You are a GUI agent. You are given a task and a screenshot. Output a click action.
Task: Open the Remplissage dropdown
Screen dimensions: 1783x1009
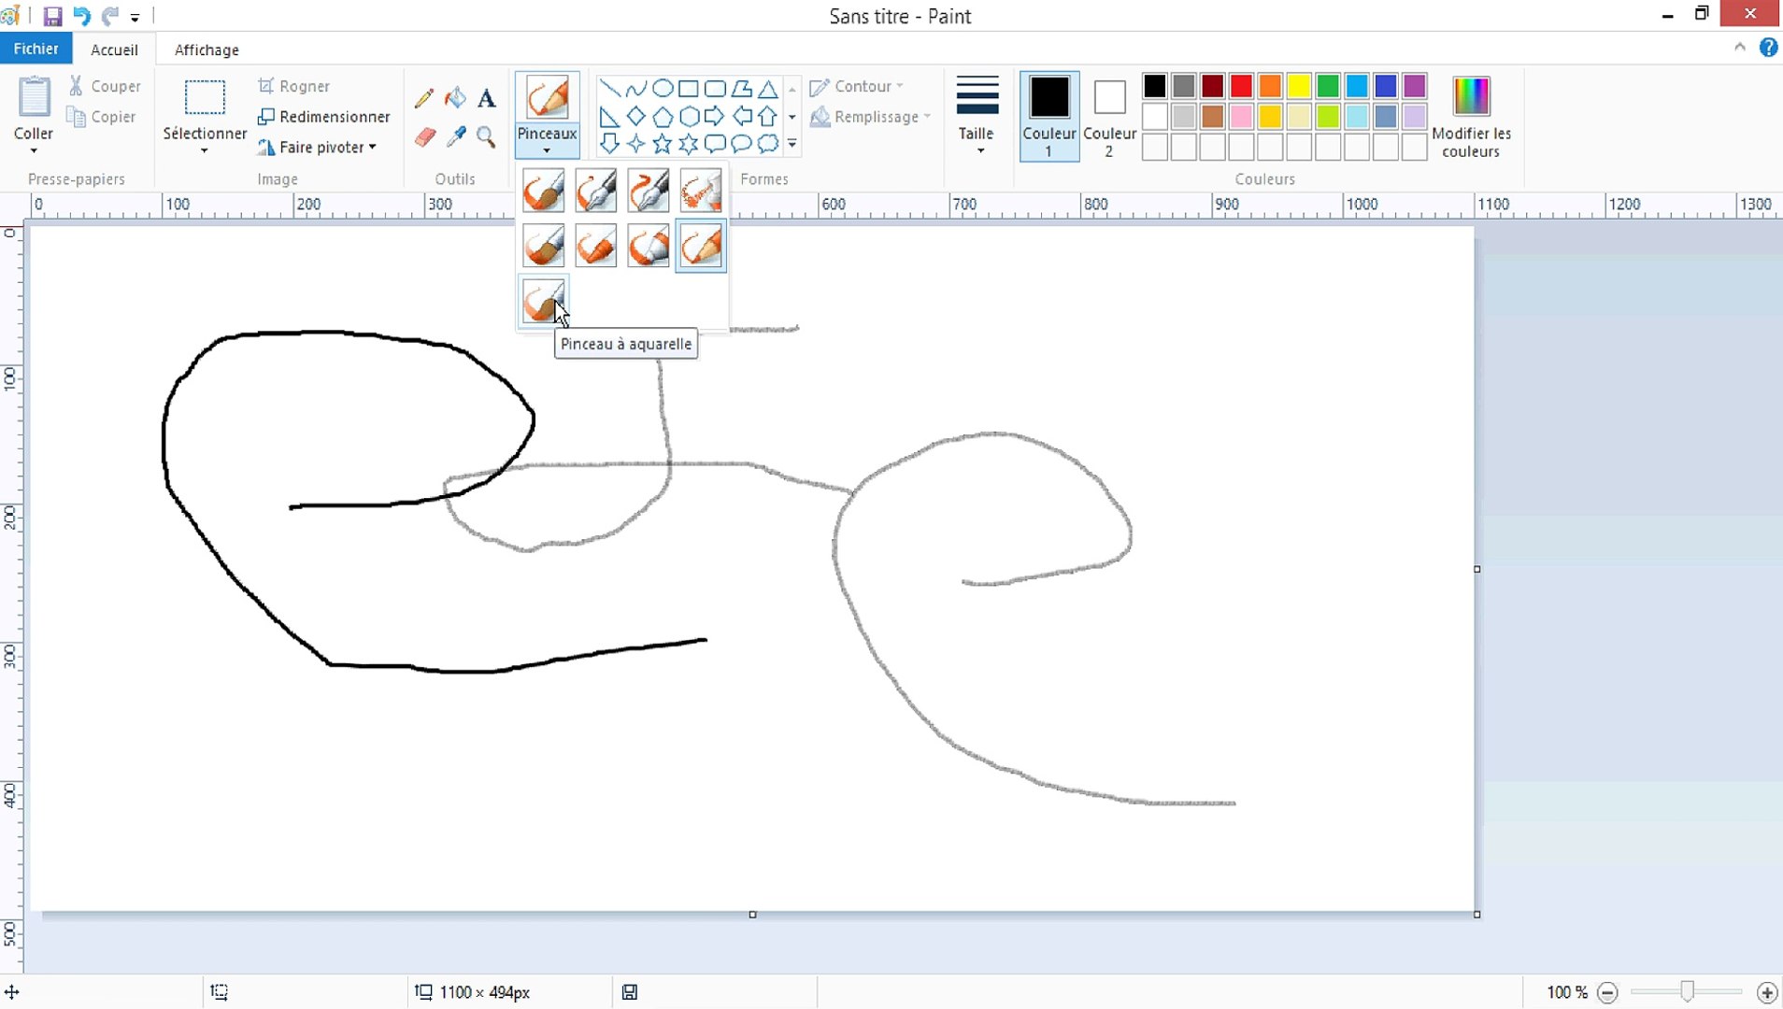tap(871, 117)
